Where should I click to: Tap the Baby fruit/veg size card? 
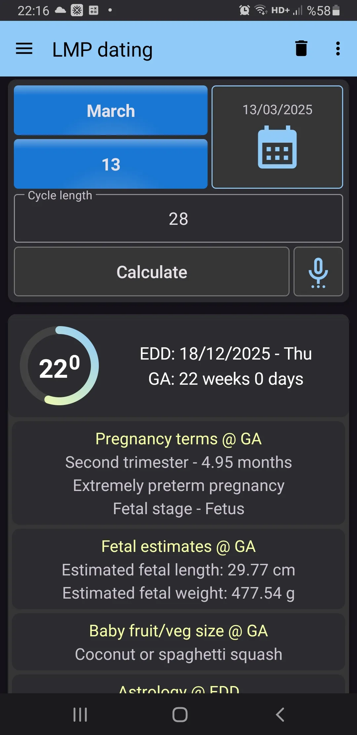coord(178,642)
